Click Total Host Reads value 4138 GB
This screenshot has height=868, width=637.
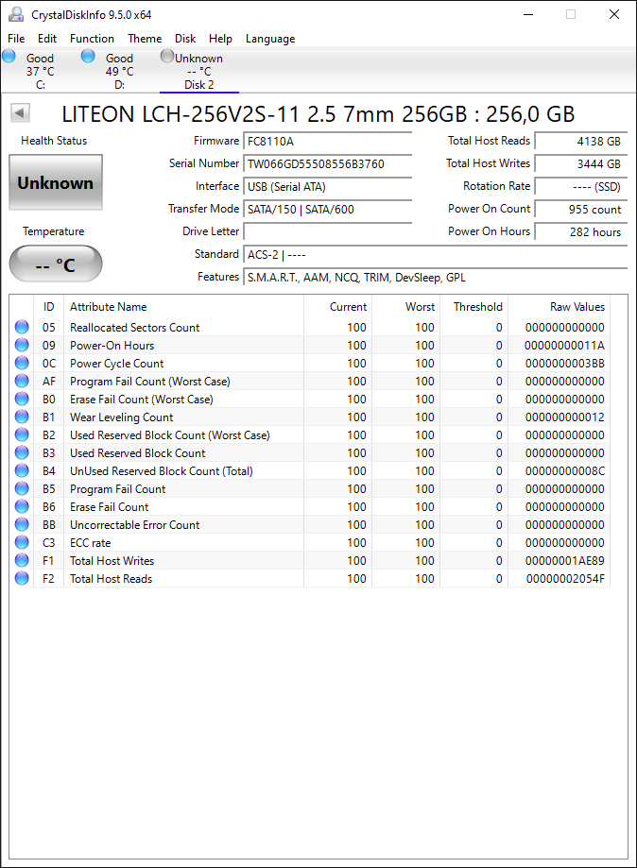[x=581, y=141]
